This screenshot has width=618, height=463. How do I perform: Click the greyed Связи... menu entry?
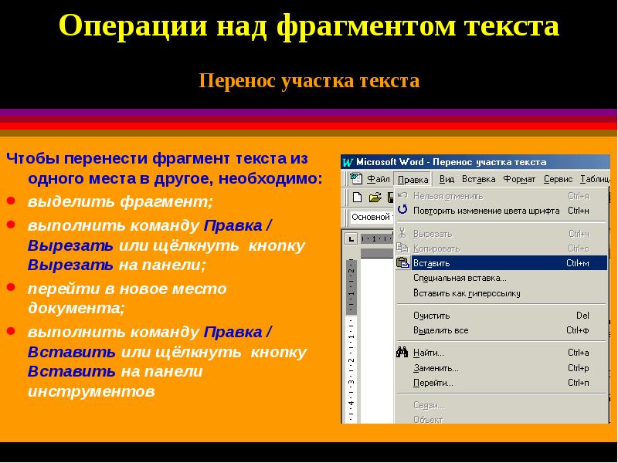(501, 405)
